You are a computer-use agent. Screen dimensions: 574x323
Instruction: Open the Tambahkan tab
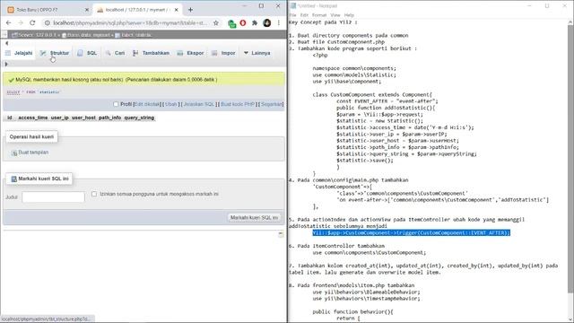pyautogui.click(x=151, y=53)
